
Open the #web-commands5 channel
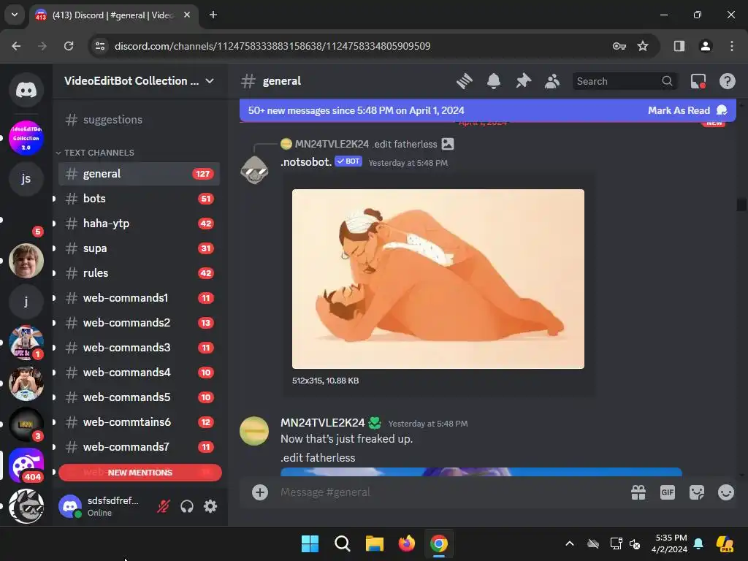click(139, 397)
